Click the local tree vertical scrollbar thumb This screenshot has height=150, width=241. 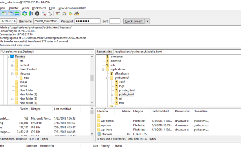(92, 78)
